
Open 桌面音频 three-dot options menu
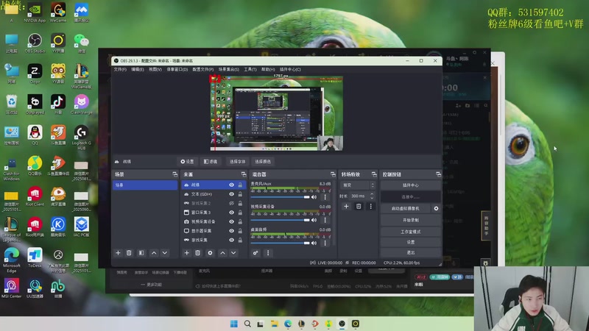(325, 243)
